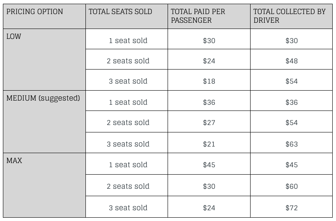Click the MAX pricing option cell

tap(15, 161)
